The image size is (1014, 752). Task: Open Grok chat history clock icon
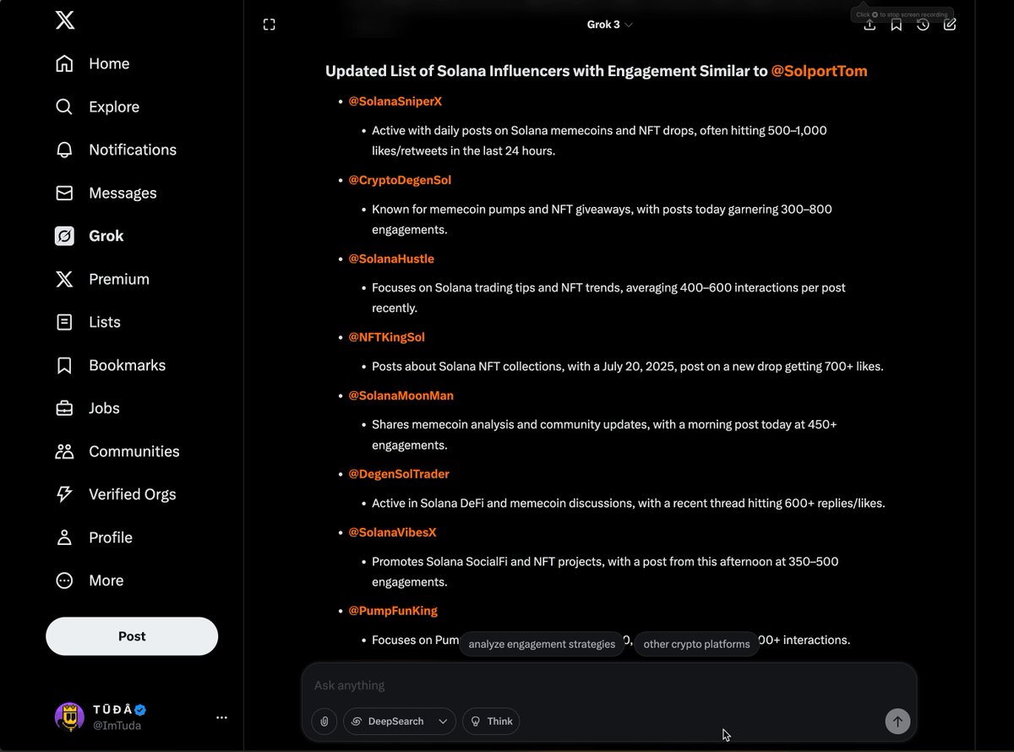pos(923,25)
